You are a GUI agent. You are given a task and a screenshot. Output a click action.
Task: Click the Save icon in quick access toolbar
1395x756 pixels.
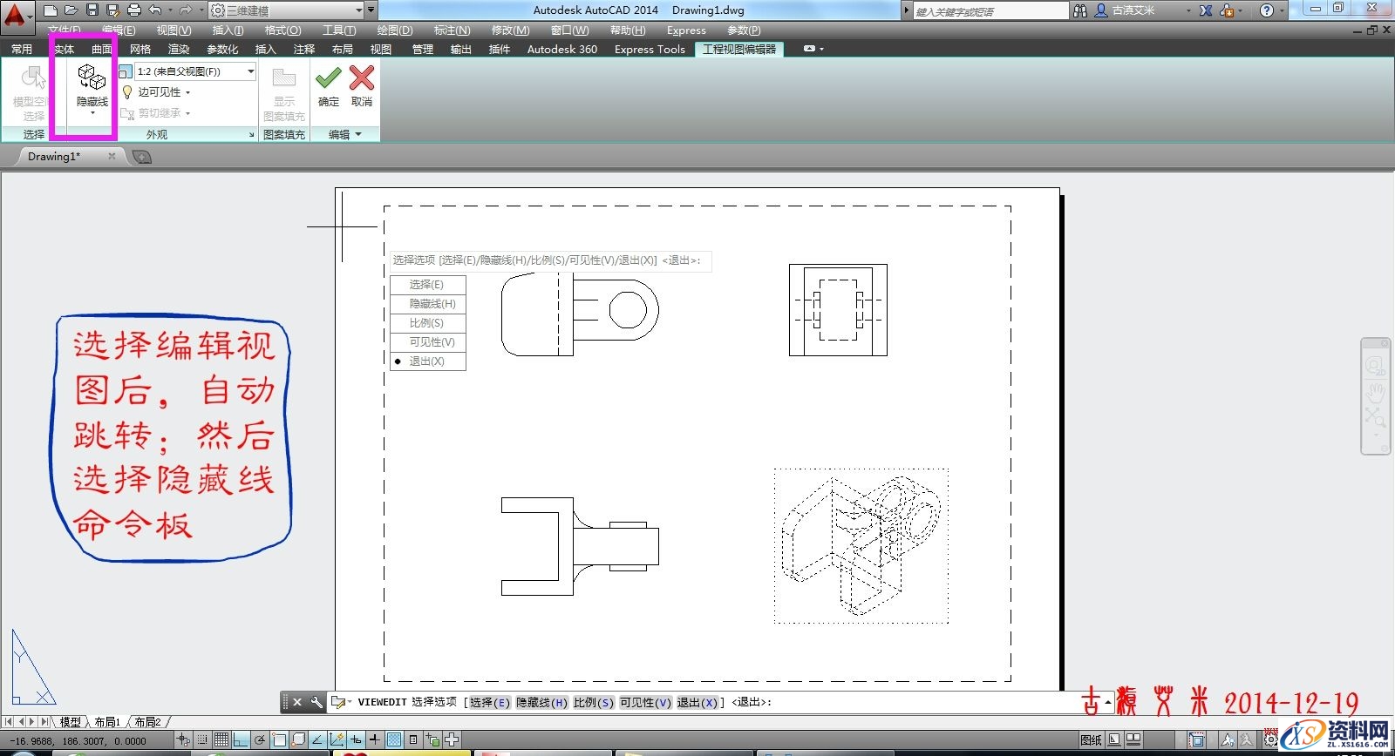pyautogui.click(x=92, y=10)
